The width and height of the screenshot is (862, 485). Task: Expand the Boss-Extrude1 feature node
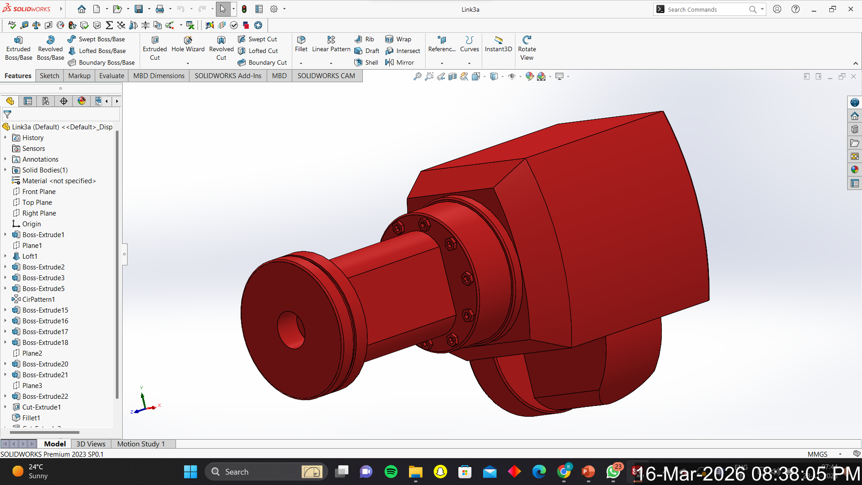coord(5,234)
